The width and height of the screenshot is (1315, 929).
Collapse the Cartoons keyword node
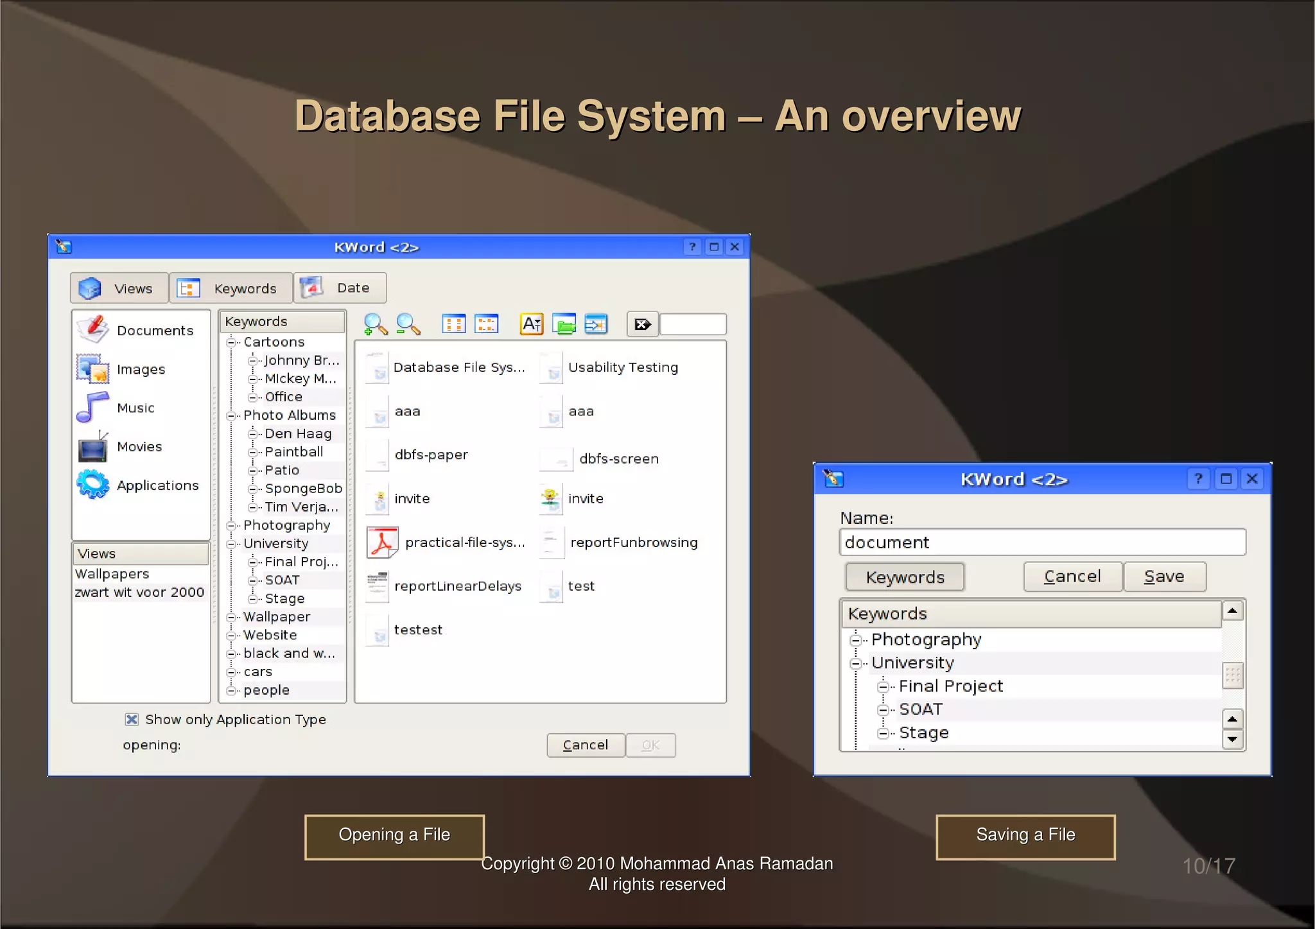(x=231, y=342)
